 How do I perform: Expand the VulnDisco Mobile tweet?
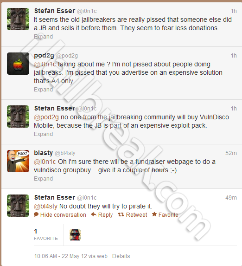pos(44,134)
